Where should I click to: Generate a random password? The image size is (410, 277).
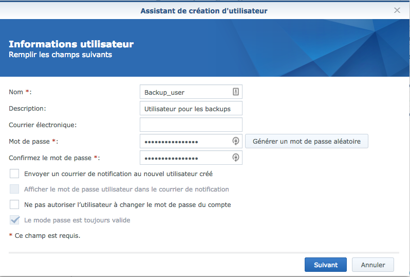tap(306, 141)
